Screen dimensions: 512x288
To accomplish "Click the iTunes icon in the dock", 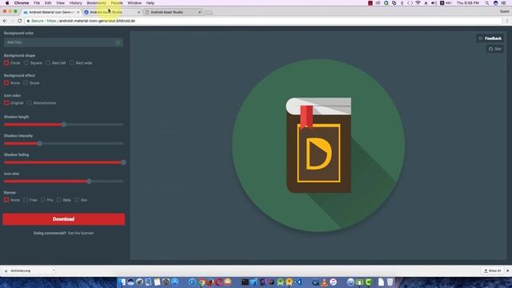I will (x=333, y=282).
